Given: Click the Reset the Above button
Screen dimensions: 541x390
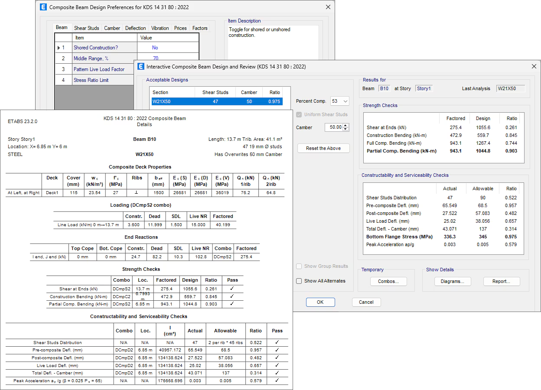Looking at the screenshot, I should [x=323, y=148].
